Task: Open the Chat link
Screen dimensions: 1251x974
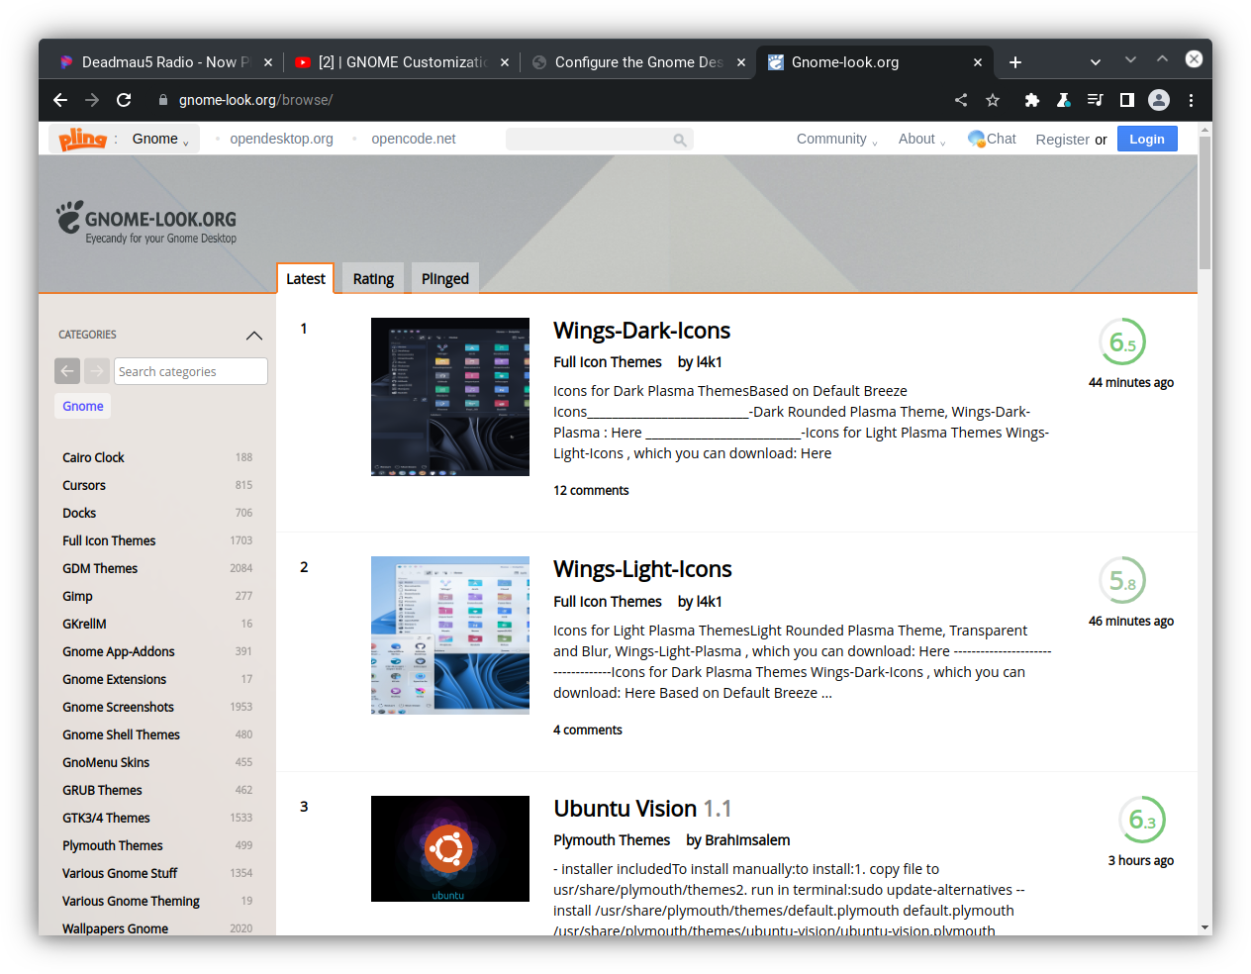Action: 992,139
